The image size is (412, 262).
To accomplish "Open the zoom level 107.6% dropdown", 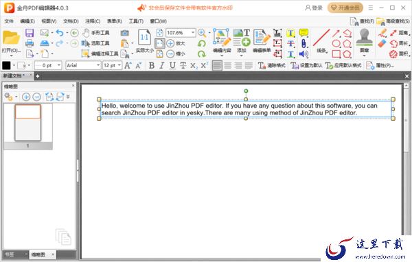I will [193, 32].
